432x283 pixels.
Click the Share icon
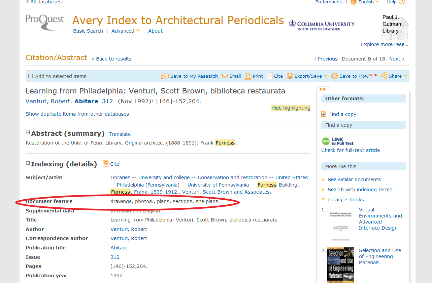[x=384, y=76]
